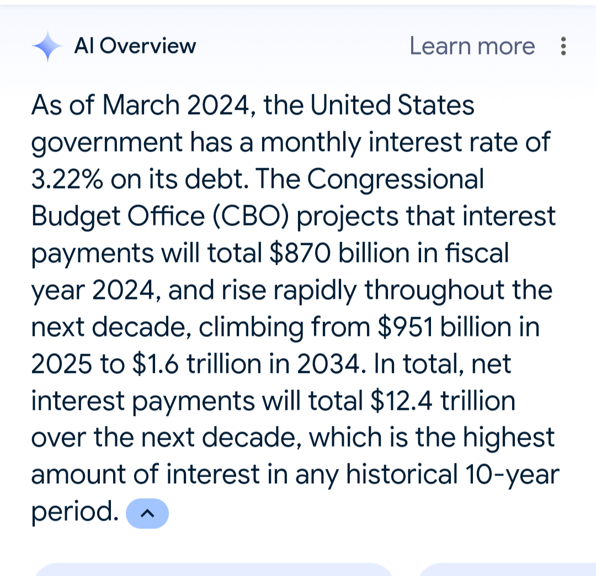The image size is (596, 576).
Task: Click the words United States
Action: tap(392, 105)
